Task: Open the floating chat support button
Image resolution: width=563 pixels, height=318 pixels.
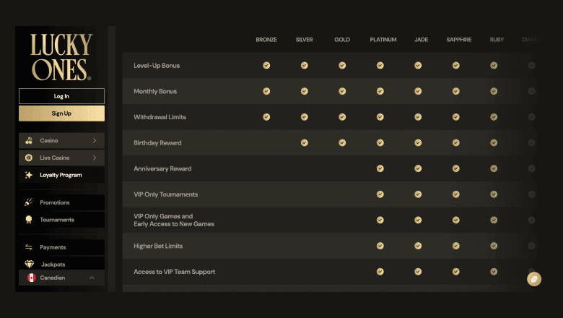Action: pyautogui.click(x=534, y=278)
